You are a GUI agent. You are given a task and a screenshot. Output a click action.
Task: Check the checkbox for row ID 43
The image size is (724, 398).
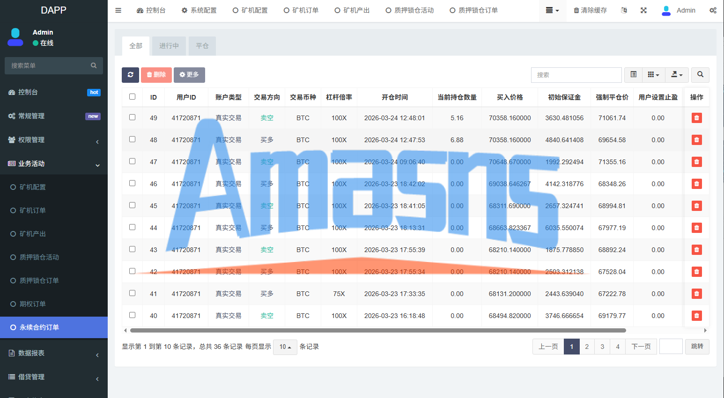click(132, 249)
